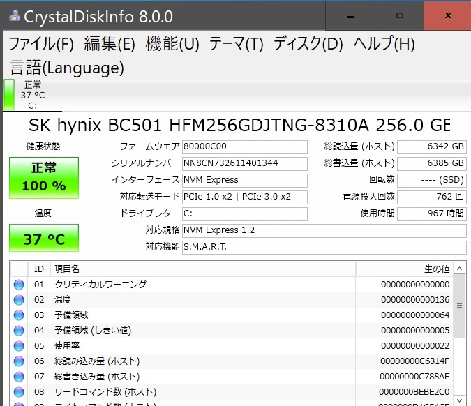This screenshot has width=471, height=406.
Task: Click the attribute list scrollbar thumb
Action: 459,306
